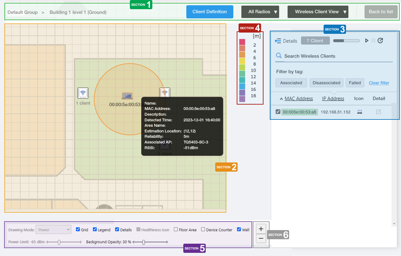
Task: Uncheck the Grid checkbox
Action: click(x=78, y=229)
